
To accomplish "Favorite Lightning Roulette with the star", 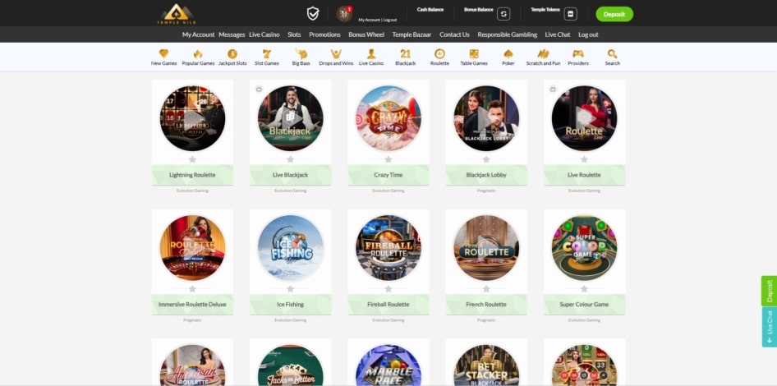I will (x=192, y=159).
